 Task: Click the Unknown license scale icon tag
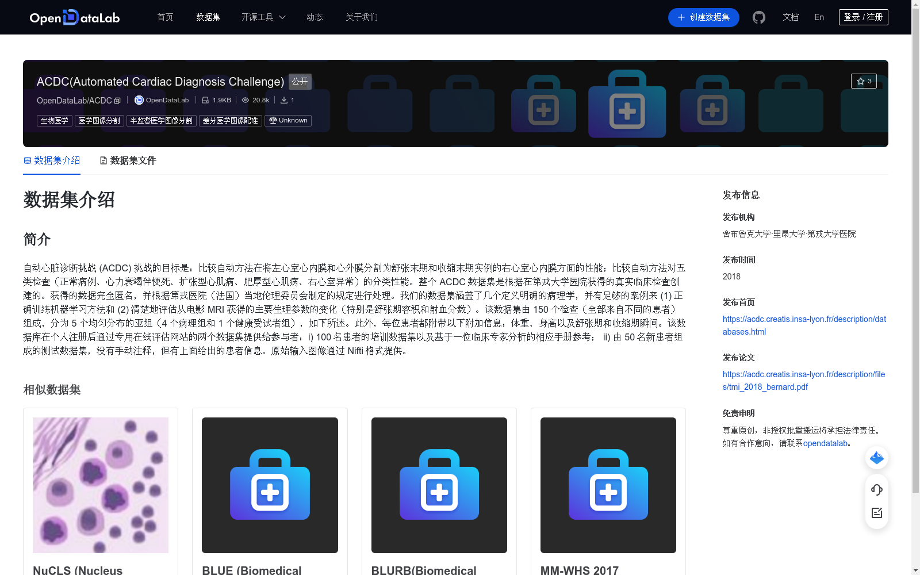pyautogui.click(x=288, y=121)
